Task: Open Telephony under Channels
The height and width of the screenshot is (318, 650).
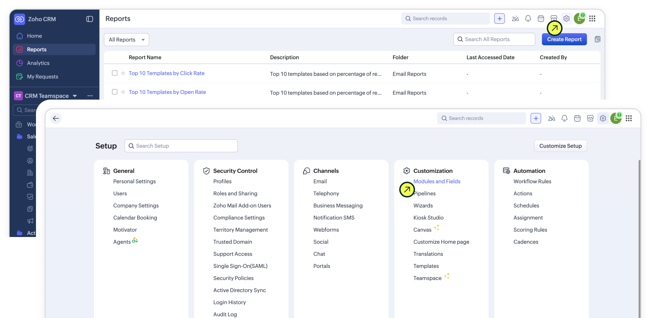Action: coord(326,193)
